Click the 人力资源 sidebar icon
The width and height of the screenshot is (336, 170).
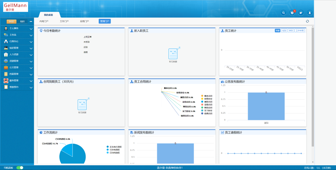[6, 55]
